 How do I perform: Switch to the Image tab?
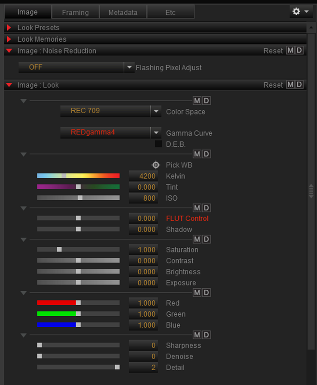[x=27, y=12]
